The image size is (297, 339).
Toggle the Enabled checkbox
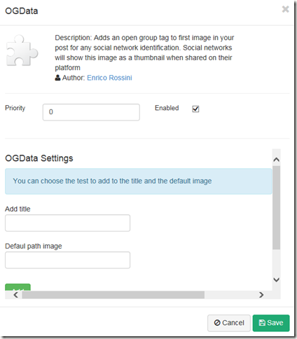[195, 109]
